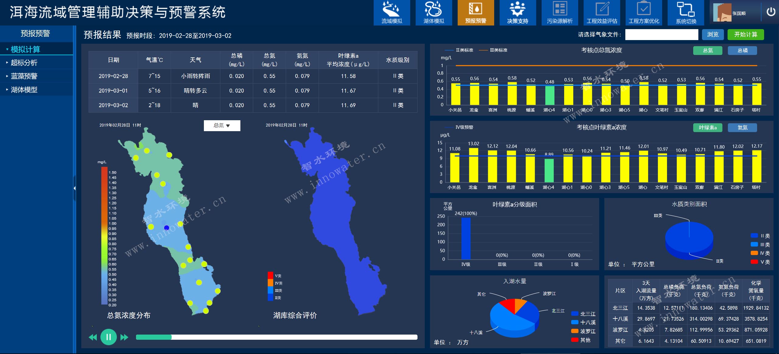This screenshot has height=354, width=779.
Task: Click the weather file input field
Action: pyautogui.click(x=662, y=35)
